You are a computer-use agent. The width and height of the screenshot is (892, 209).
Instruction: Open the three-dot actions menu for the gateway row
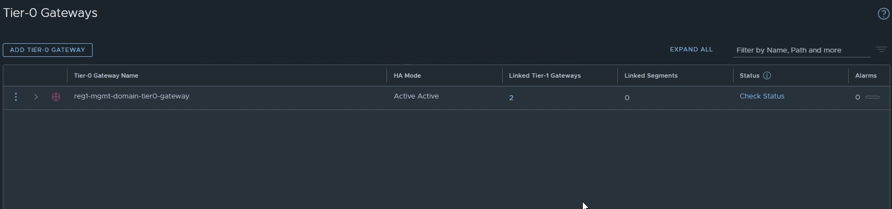[16, 97]
